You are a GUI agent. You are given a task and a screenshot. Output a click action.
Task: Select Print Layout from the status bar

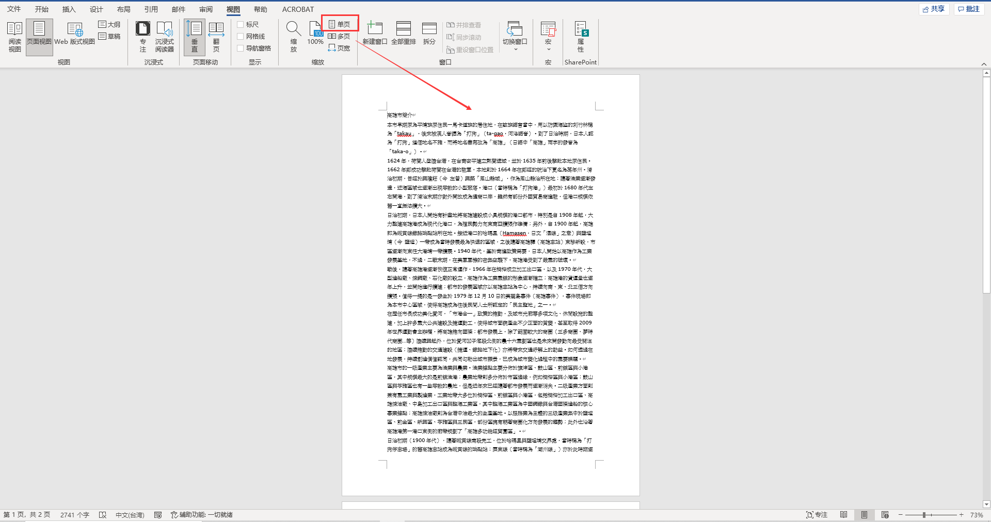click(x=864, y=515)
